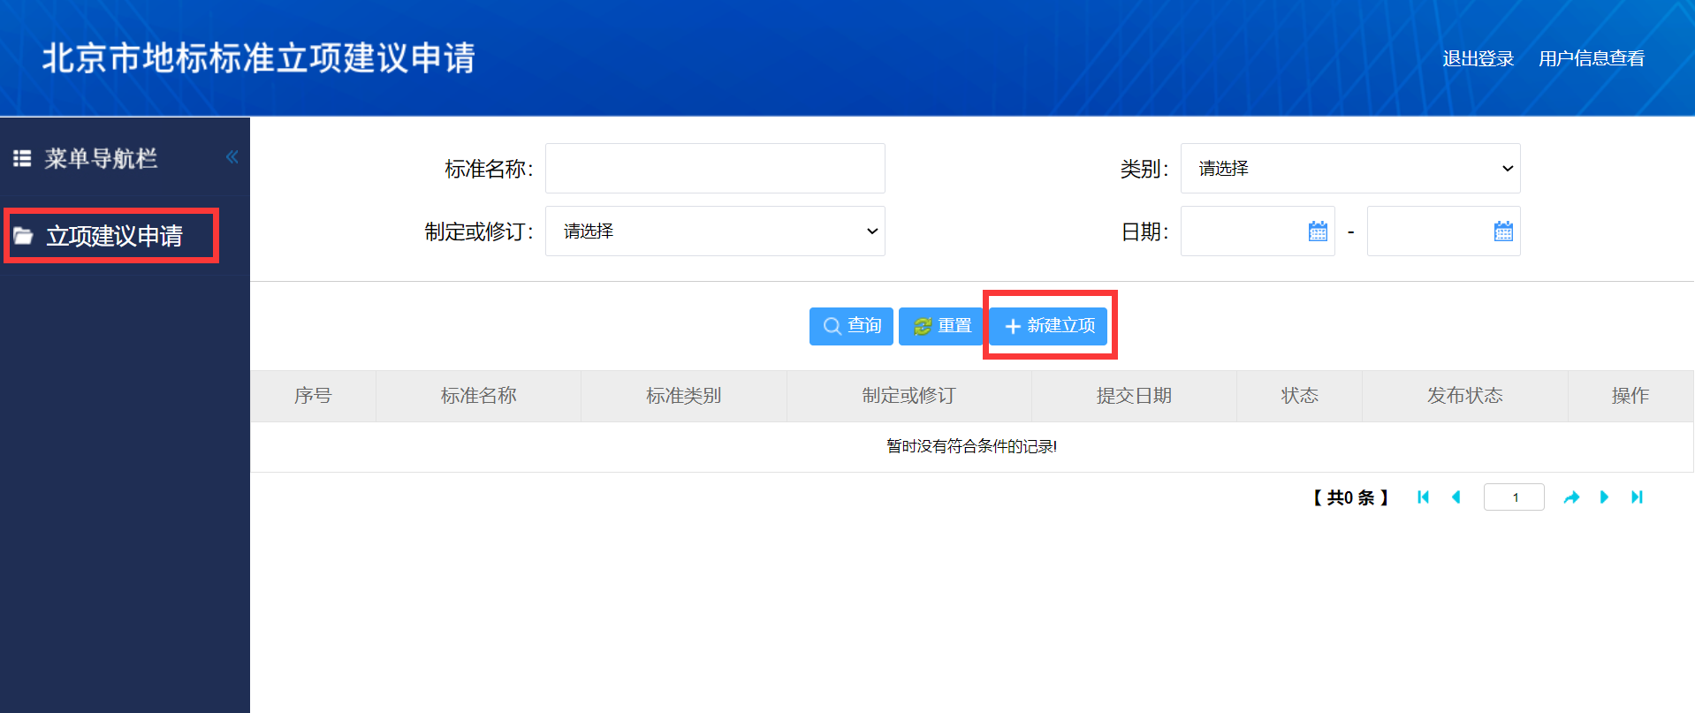Open 用户信息查看 in the header
1695x713 pixels.
point(1591,58)
